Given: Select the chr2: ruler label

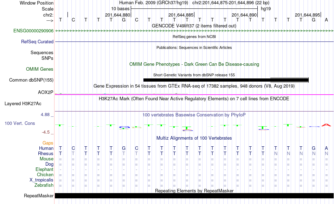Looking at the screenshot, I should (48, 15).
